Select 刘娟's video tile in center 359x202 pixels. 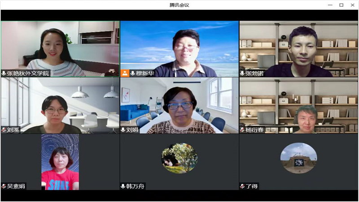pos(179,105)
